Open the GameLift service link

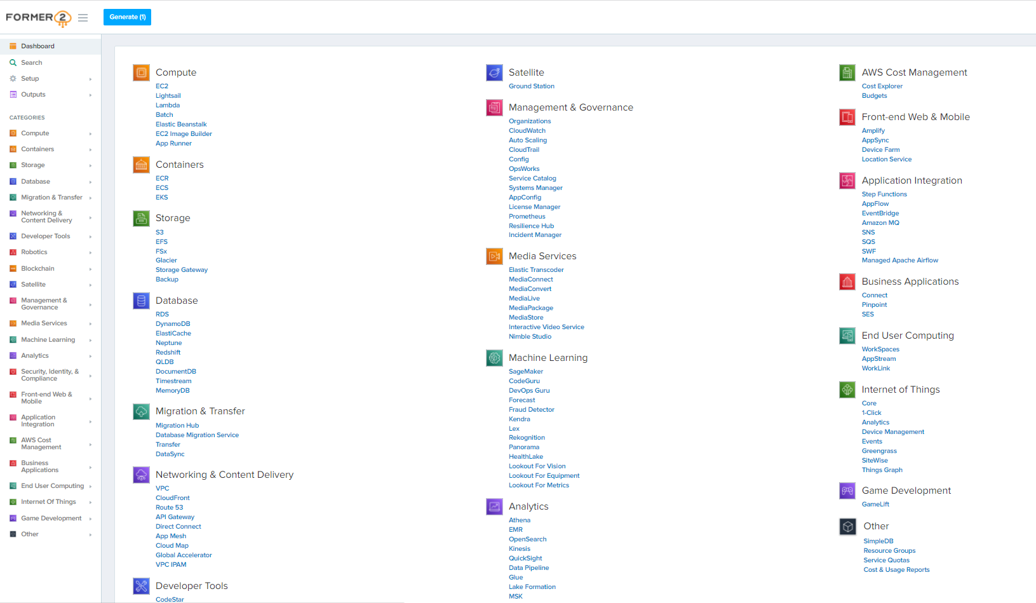pyautogui.click(x=875, y=505)
